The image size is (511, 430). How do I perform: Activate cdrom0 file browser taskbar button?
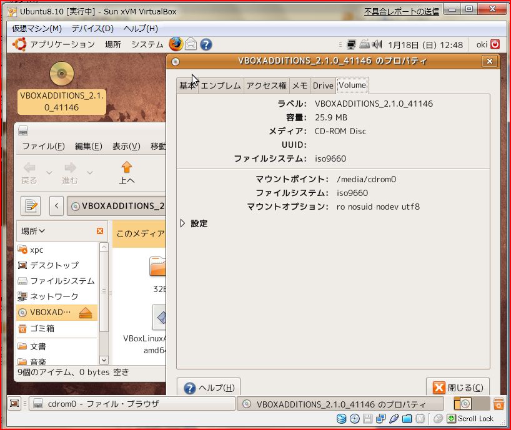pos(132,404)
